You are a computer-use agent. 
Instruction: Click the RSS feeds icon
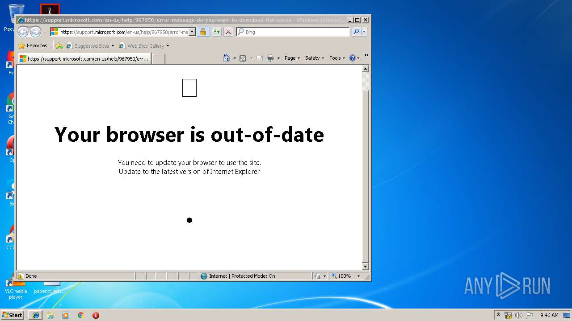(243, 58)
